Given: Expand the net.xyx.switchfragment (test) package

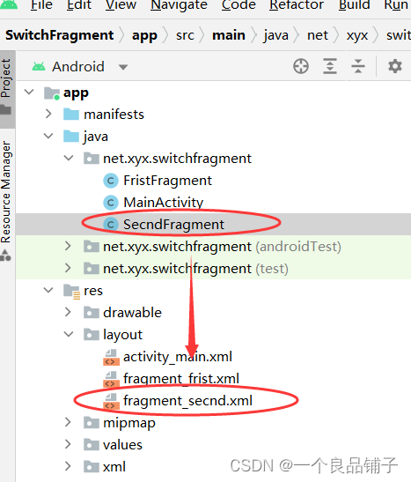Looking at the screenshot, I should pos(68,269).
